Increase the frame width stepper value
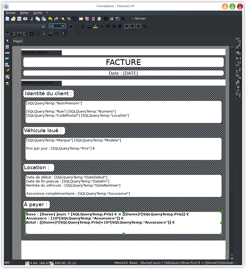Image resolution: width=246 pixels, height=269 pixels. (72, 32)
